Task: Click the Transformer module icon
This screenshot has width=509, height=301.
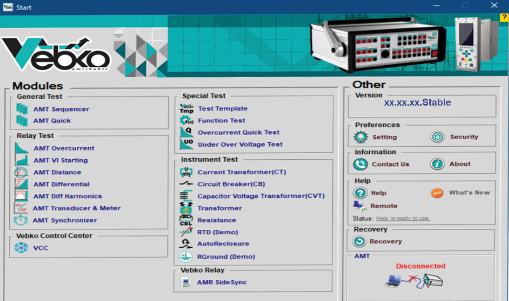Action: pyautogui.click(x=186, y=208)
